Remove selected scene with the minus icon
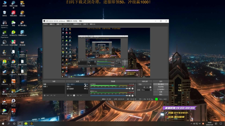225x126 pixels. tap(48, 95)
